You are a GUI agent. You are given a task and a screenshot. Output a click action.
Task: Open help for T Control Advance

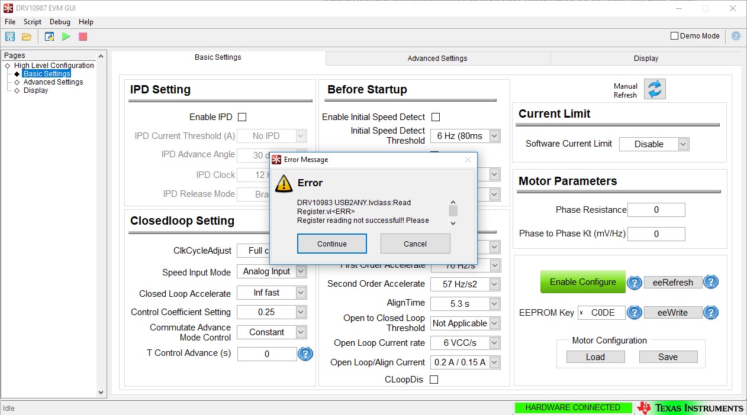click(305, 354)
